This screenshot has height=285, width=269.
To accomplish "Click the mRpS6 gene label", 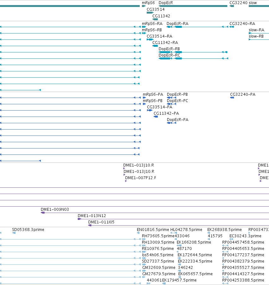I will (148, 3).
